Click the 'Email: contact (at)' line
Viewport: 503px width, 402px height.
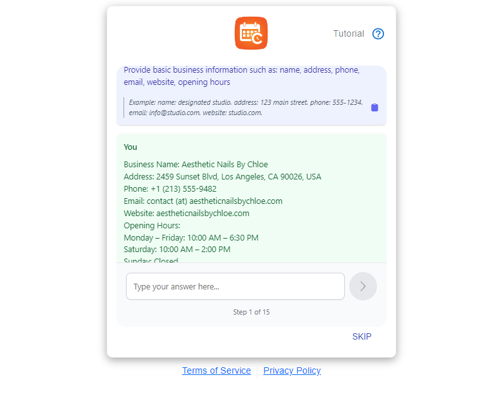pos(203,201)
